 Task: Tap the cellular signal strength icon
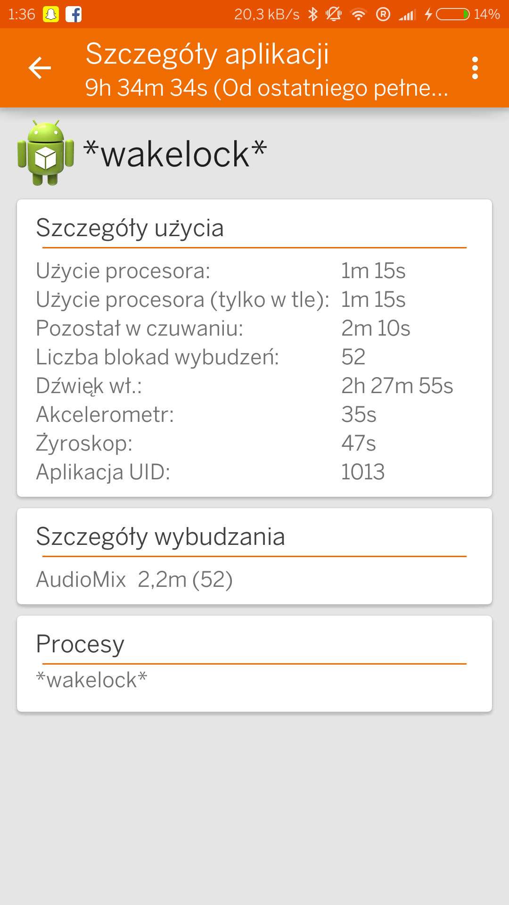point(407,14)
